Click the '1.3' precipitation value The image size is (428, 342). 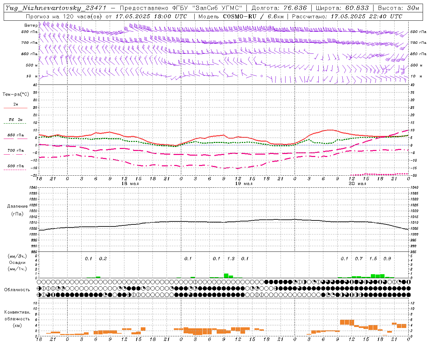(231, 259)
